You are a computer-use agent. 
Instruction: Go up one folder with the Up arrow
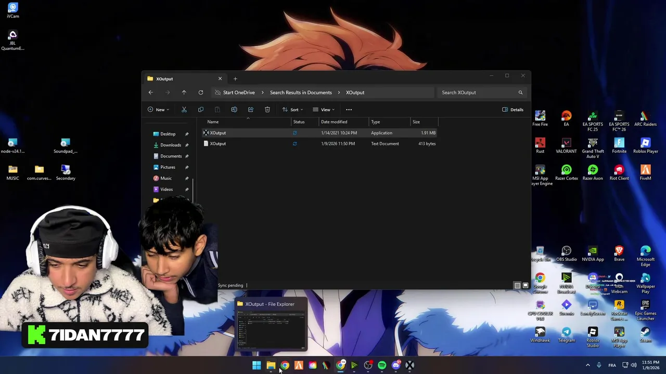pyautogui.click(x=184, y=92)
